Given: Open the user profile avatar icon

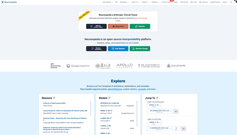Looking at the screenshot, I should [231, 2].
